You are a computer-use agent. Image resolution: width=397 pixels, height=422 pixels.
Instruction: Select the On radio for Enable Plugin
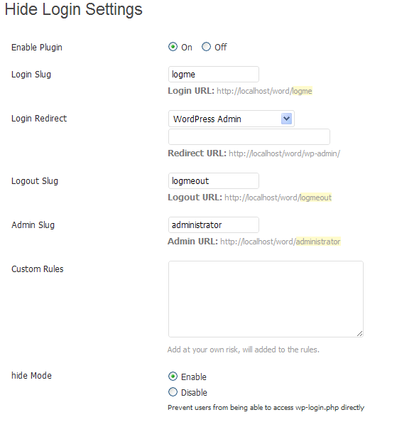click(x=173, y=47)
